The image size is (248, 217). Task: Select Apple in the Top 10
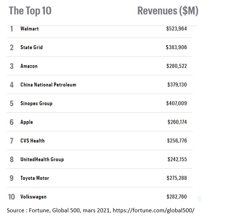pyautogui.click(x=26, y=122)
